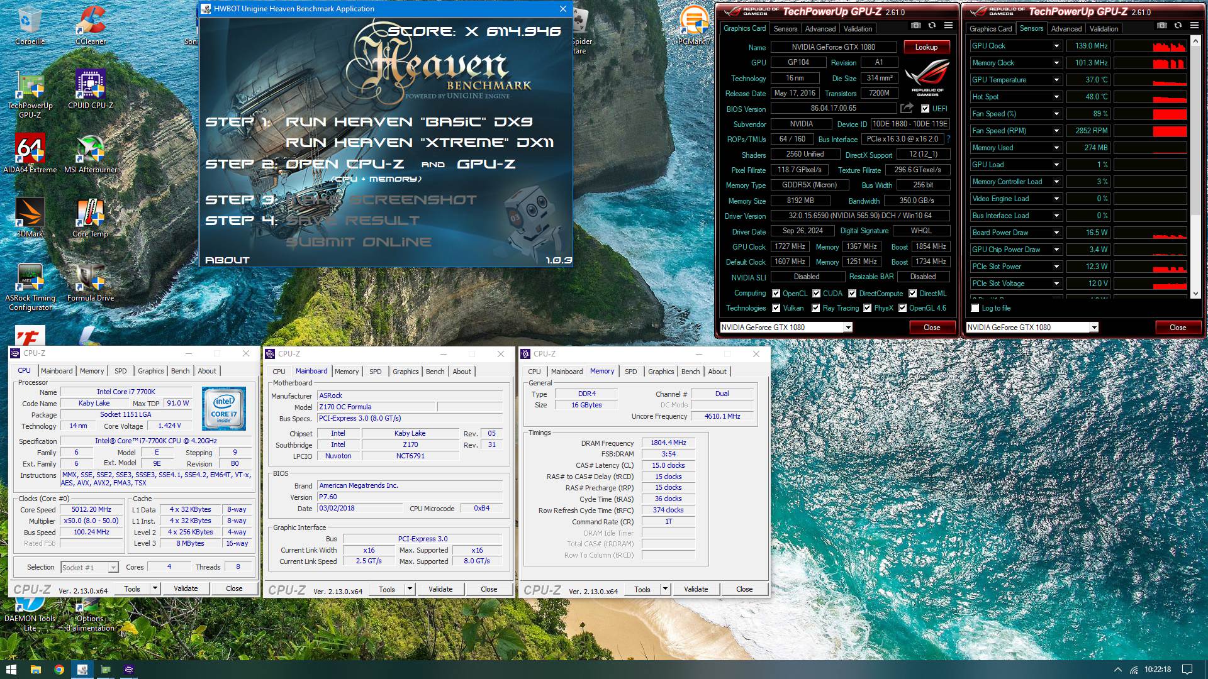Click the BIOS version share/export icon

(907, 108)
